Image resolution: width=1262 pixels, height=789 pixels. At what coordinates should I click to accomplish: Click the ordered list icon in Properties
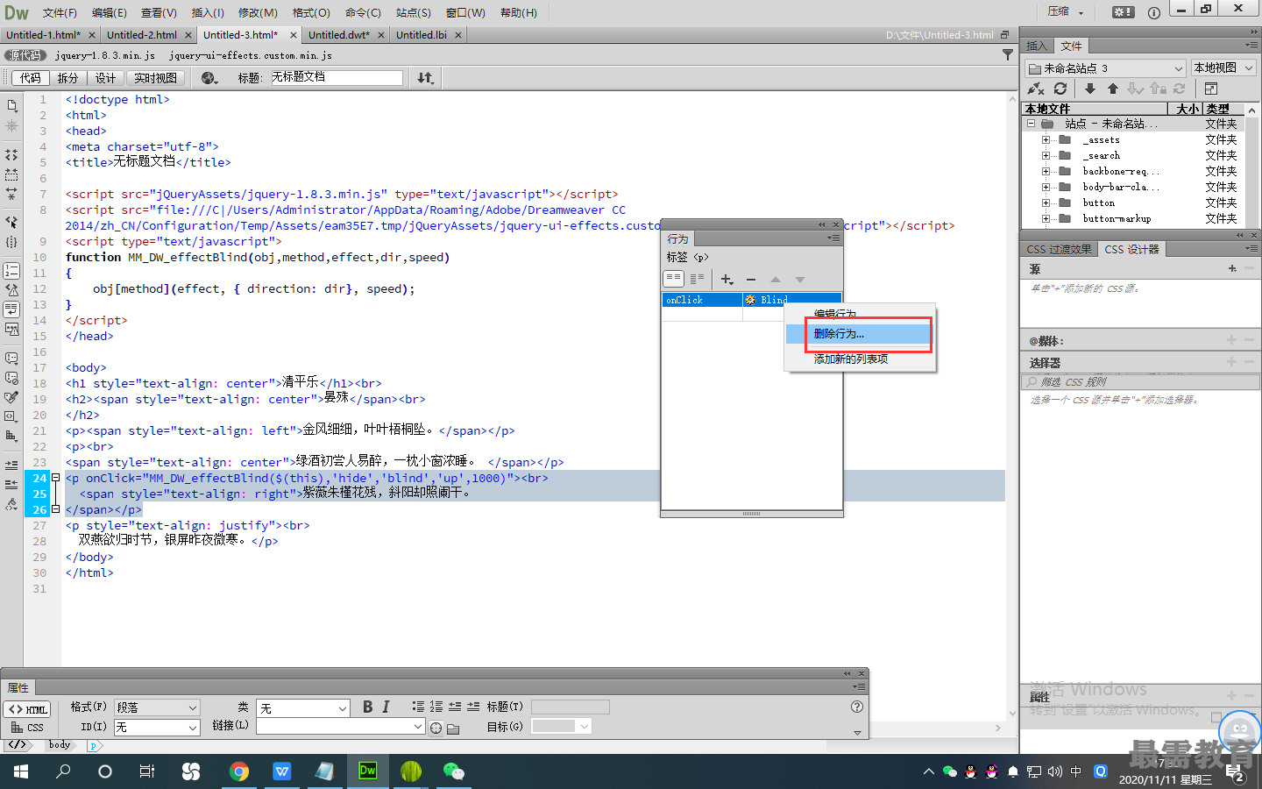[x=436, y=707]
